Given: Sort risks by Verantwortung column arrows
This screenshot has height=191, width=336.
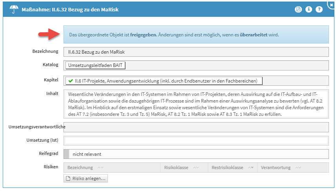Looking at the screenshot, I should (298, 168).
